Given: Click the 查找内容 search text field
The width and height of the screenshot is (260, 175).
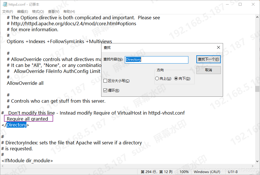Looking at the screenshot, I should pos(157,60).
